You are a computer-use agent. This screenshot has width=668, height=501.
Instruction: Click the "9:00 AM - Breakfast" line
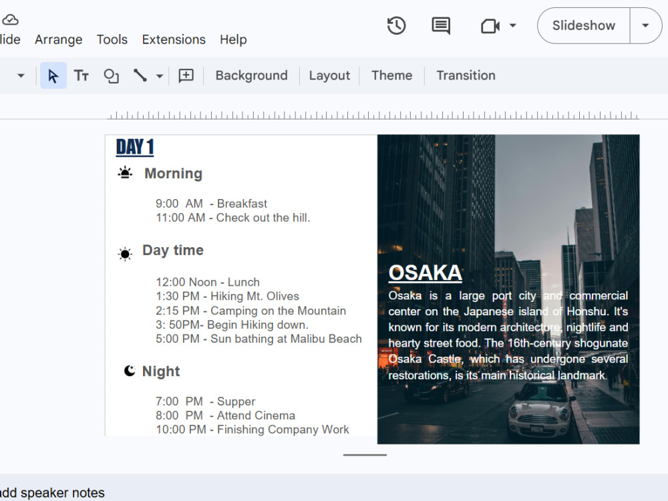pos(211,204)
